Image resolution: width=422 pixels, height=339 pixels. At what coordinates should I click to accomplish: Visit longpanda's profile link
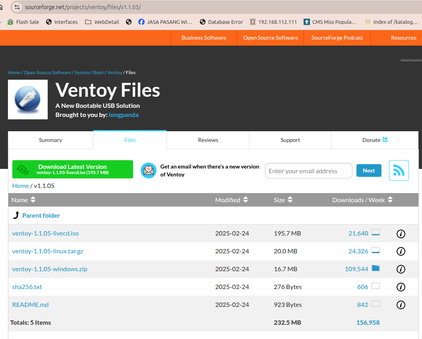124,115
